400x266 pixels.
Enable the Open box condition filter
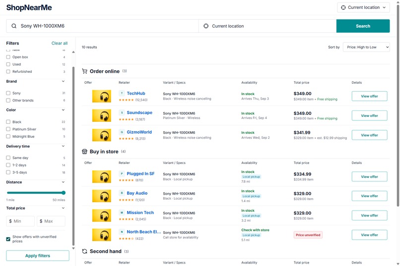click(x=8, y=57)
